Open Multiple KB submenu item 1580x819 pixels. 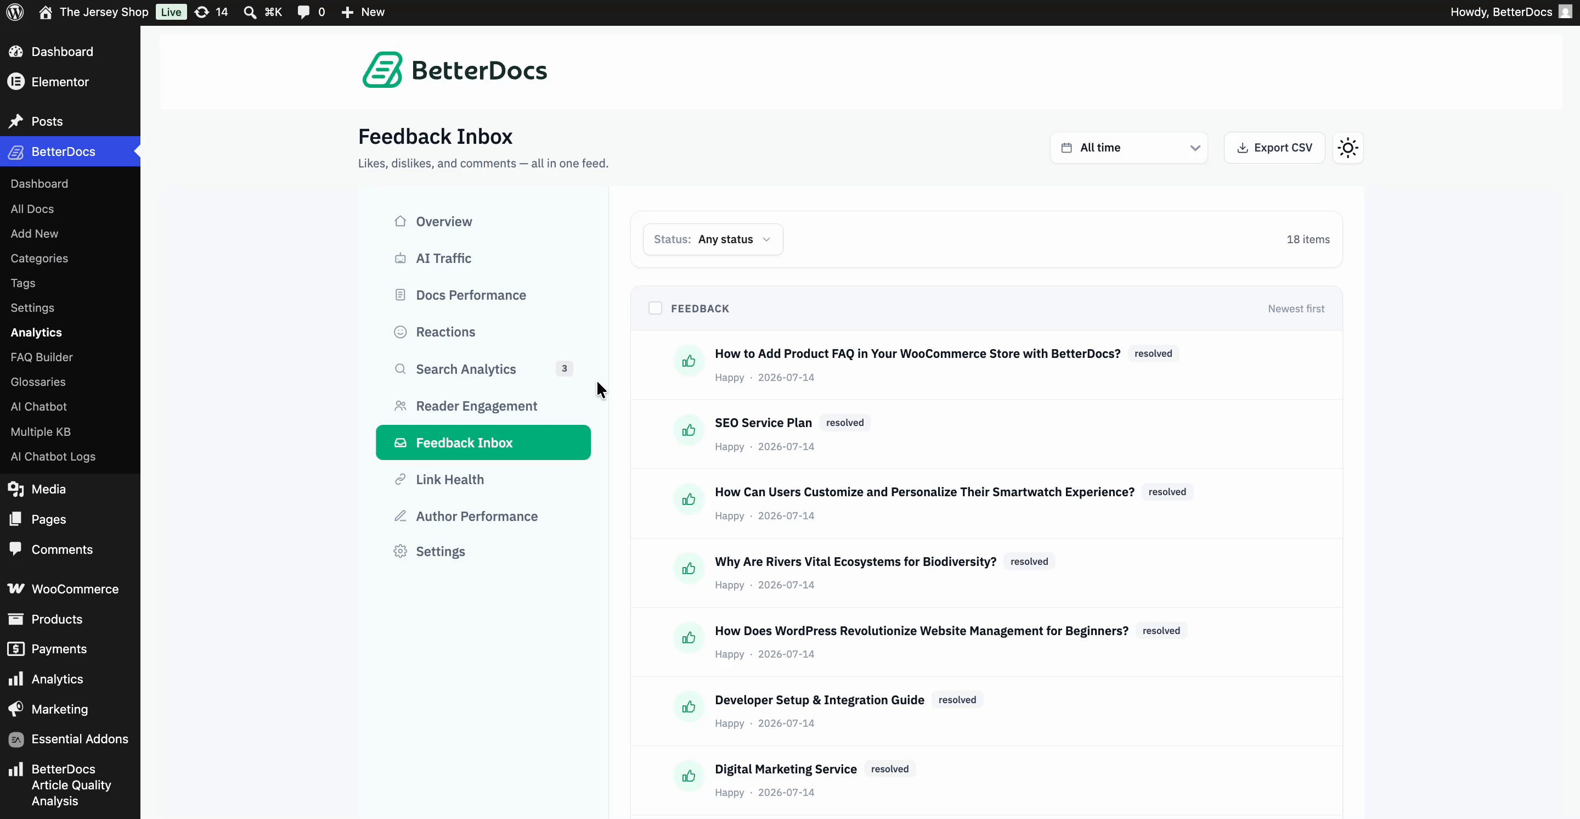coord(41,431)
